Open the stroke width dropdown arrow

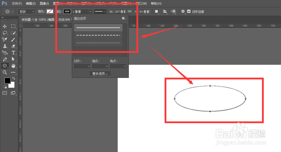90,11
